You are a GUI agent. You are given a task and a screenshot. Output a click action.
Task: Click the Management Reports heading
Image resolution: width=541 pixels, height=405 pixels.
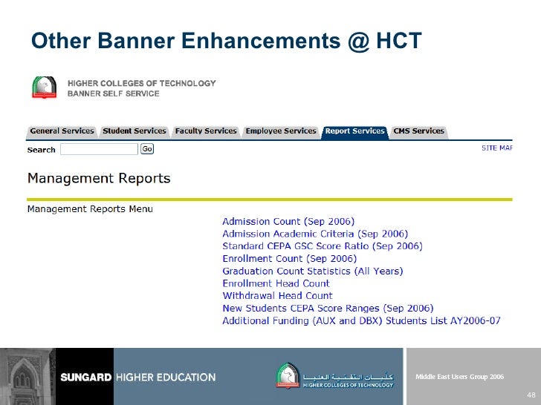point(99,178)
